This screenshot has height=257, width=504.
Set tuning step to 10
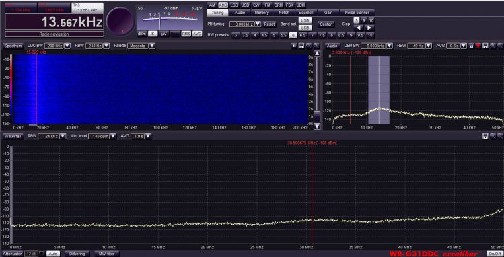[x=371, y=20]
